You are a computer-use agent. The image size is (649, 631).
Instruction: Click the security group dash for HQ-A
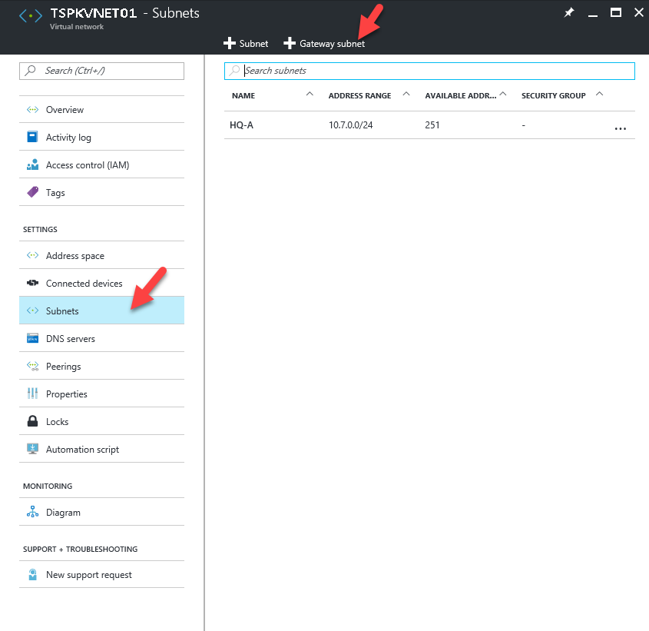(x=524, y=125)
